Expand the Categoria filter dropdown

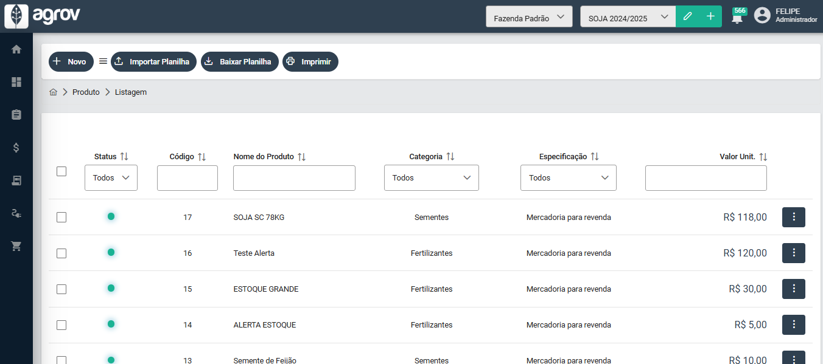tap(431, 178)
